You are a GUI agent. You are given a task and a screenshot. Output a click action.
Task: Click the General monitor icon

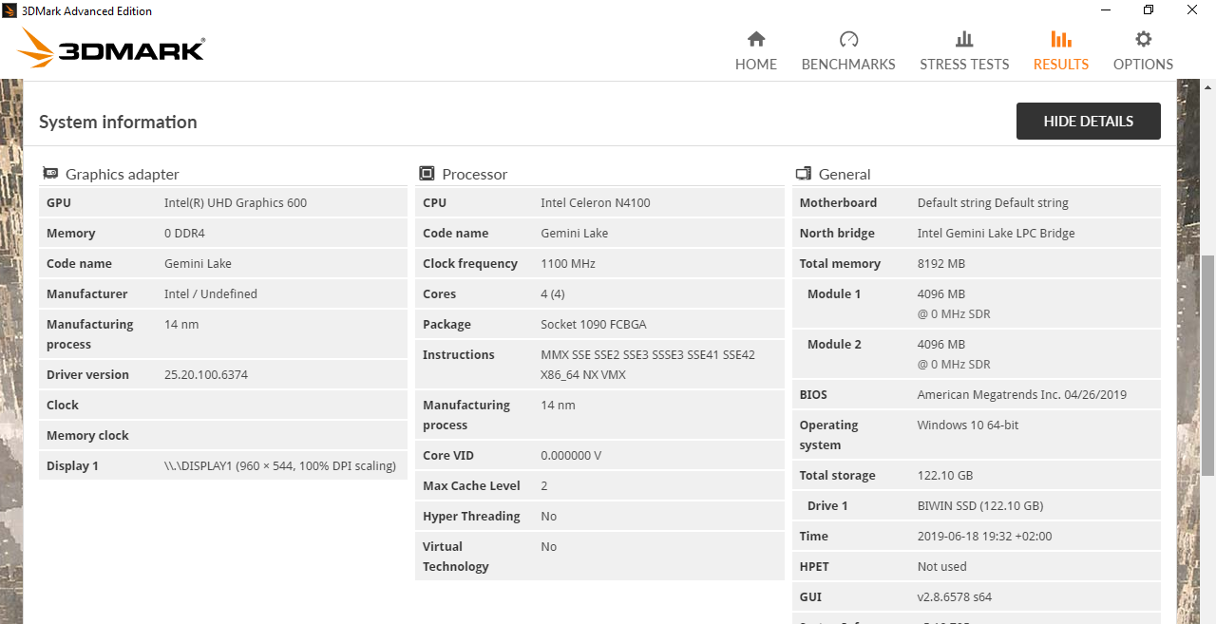tap(804, 173)
